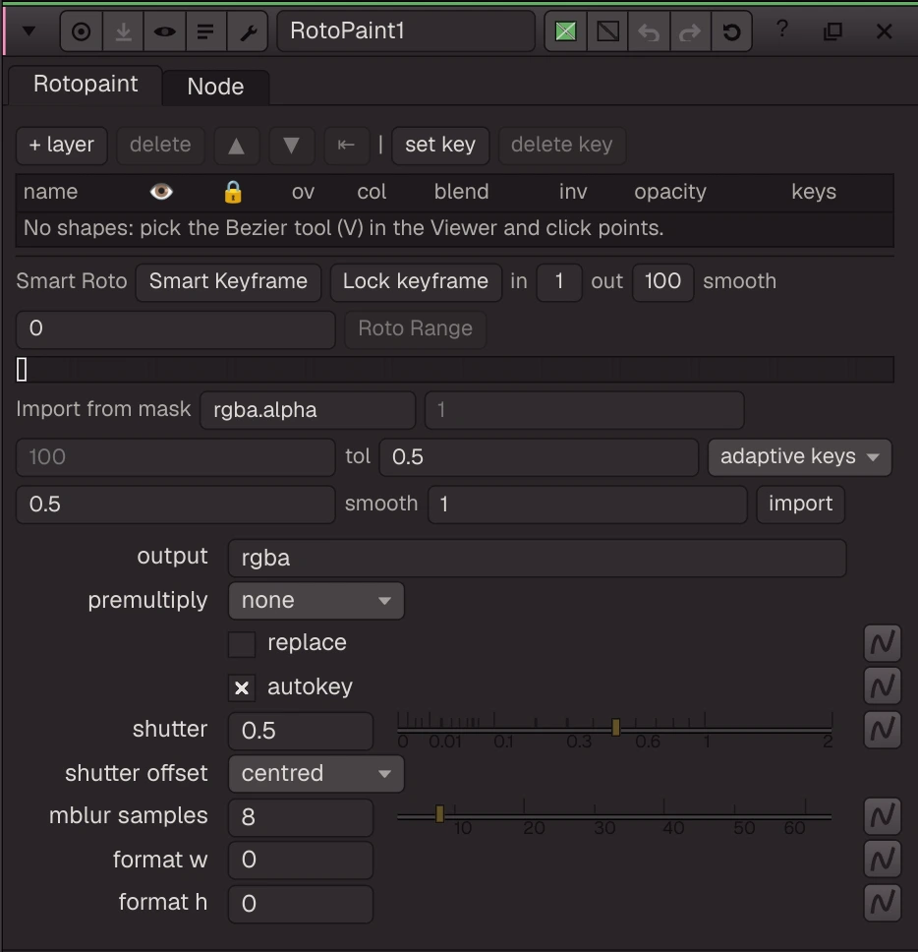Open the shutter offset centred dropdown
The height and width of the screenshot is (952, 918).
click(316, 773)
